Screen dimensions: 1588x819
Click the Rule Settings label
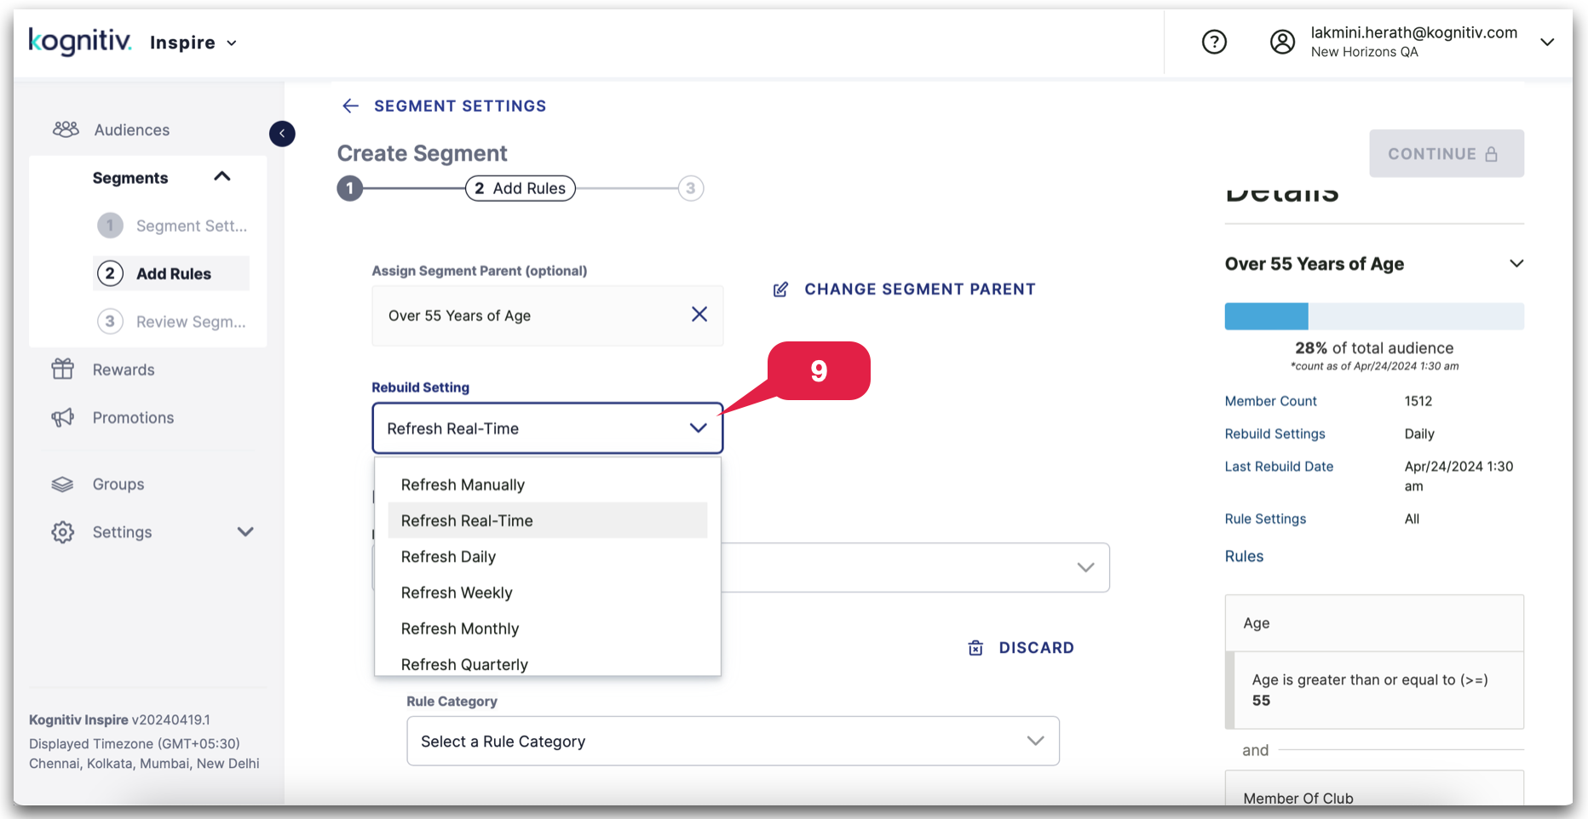pos(1265,518)
